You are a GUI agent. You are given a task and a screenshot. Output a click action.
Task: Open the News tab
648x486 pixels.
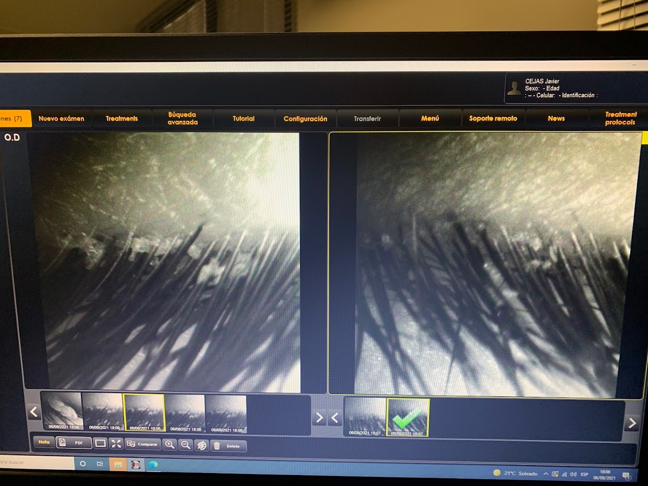(x=556, y=118)
